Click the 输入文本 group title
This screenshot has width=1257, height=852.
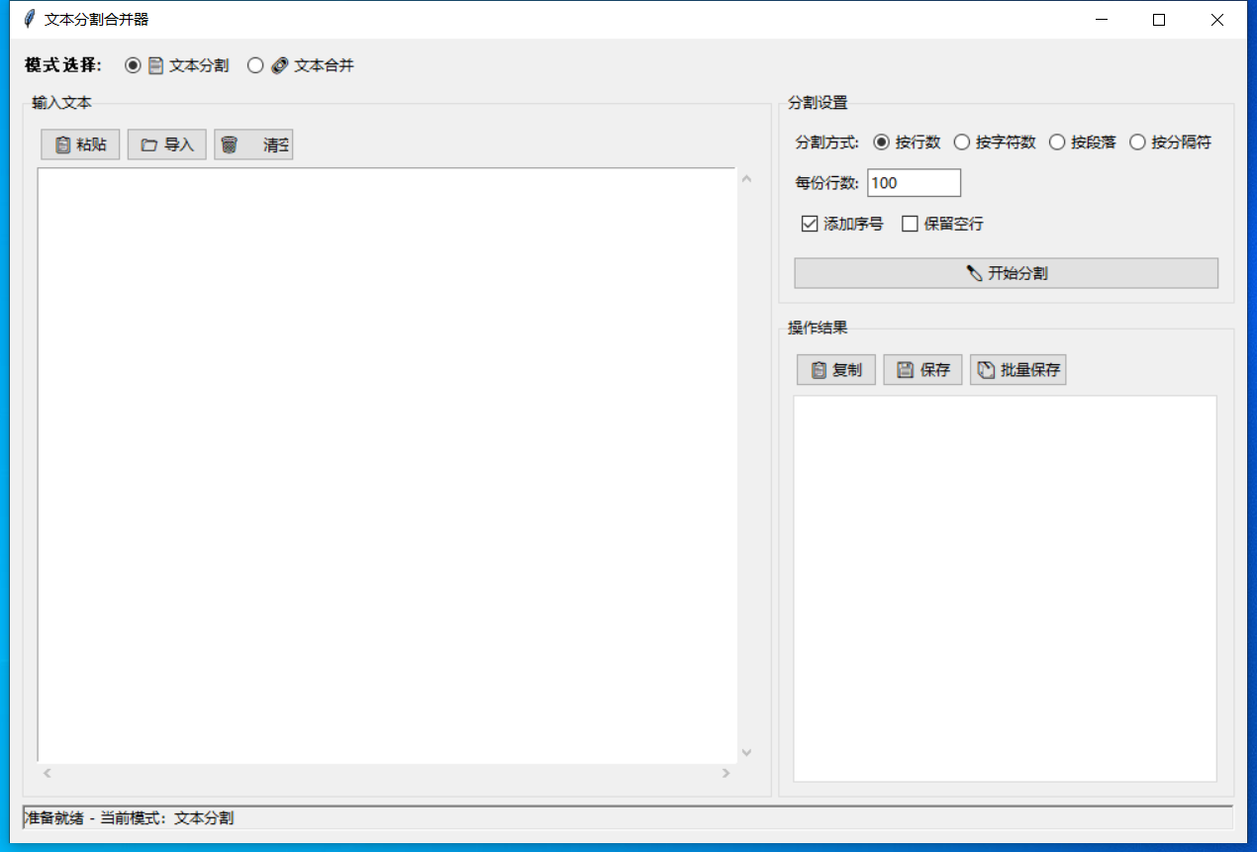click(61, 103)
